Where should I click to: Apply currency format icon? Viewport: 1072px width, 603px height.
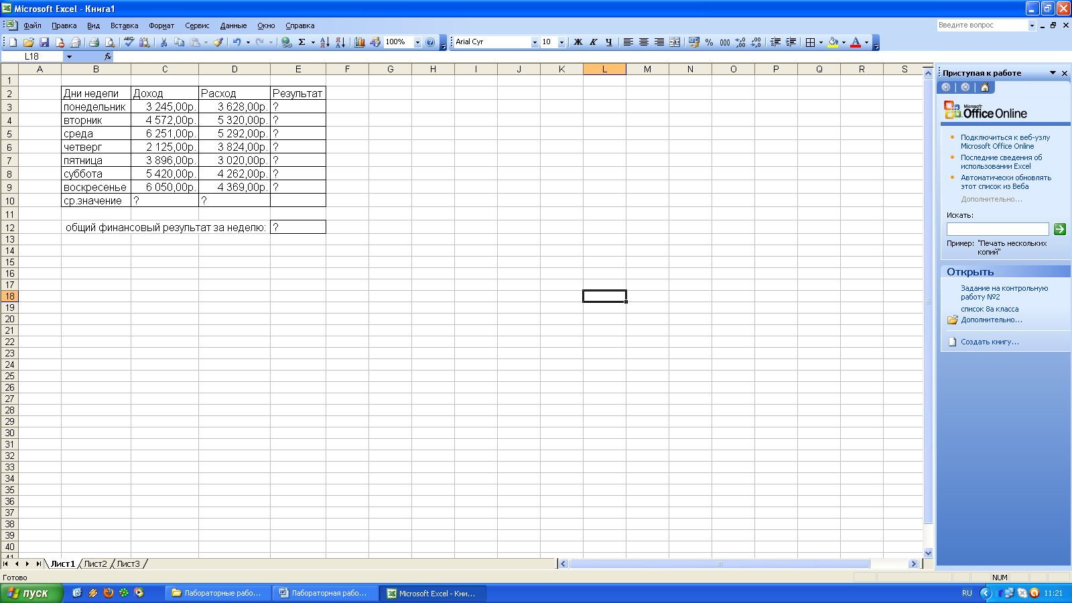(693, 42)
